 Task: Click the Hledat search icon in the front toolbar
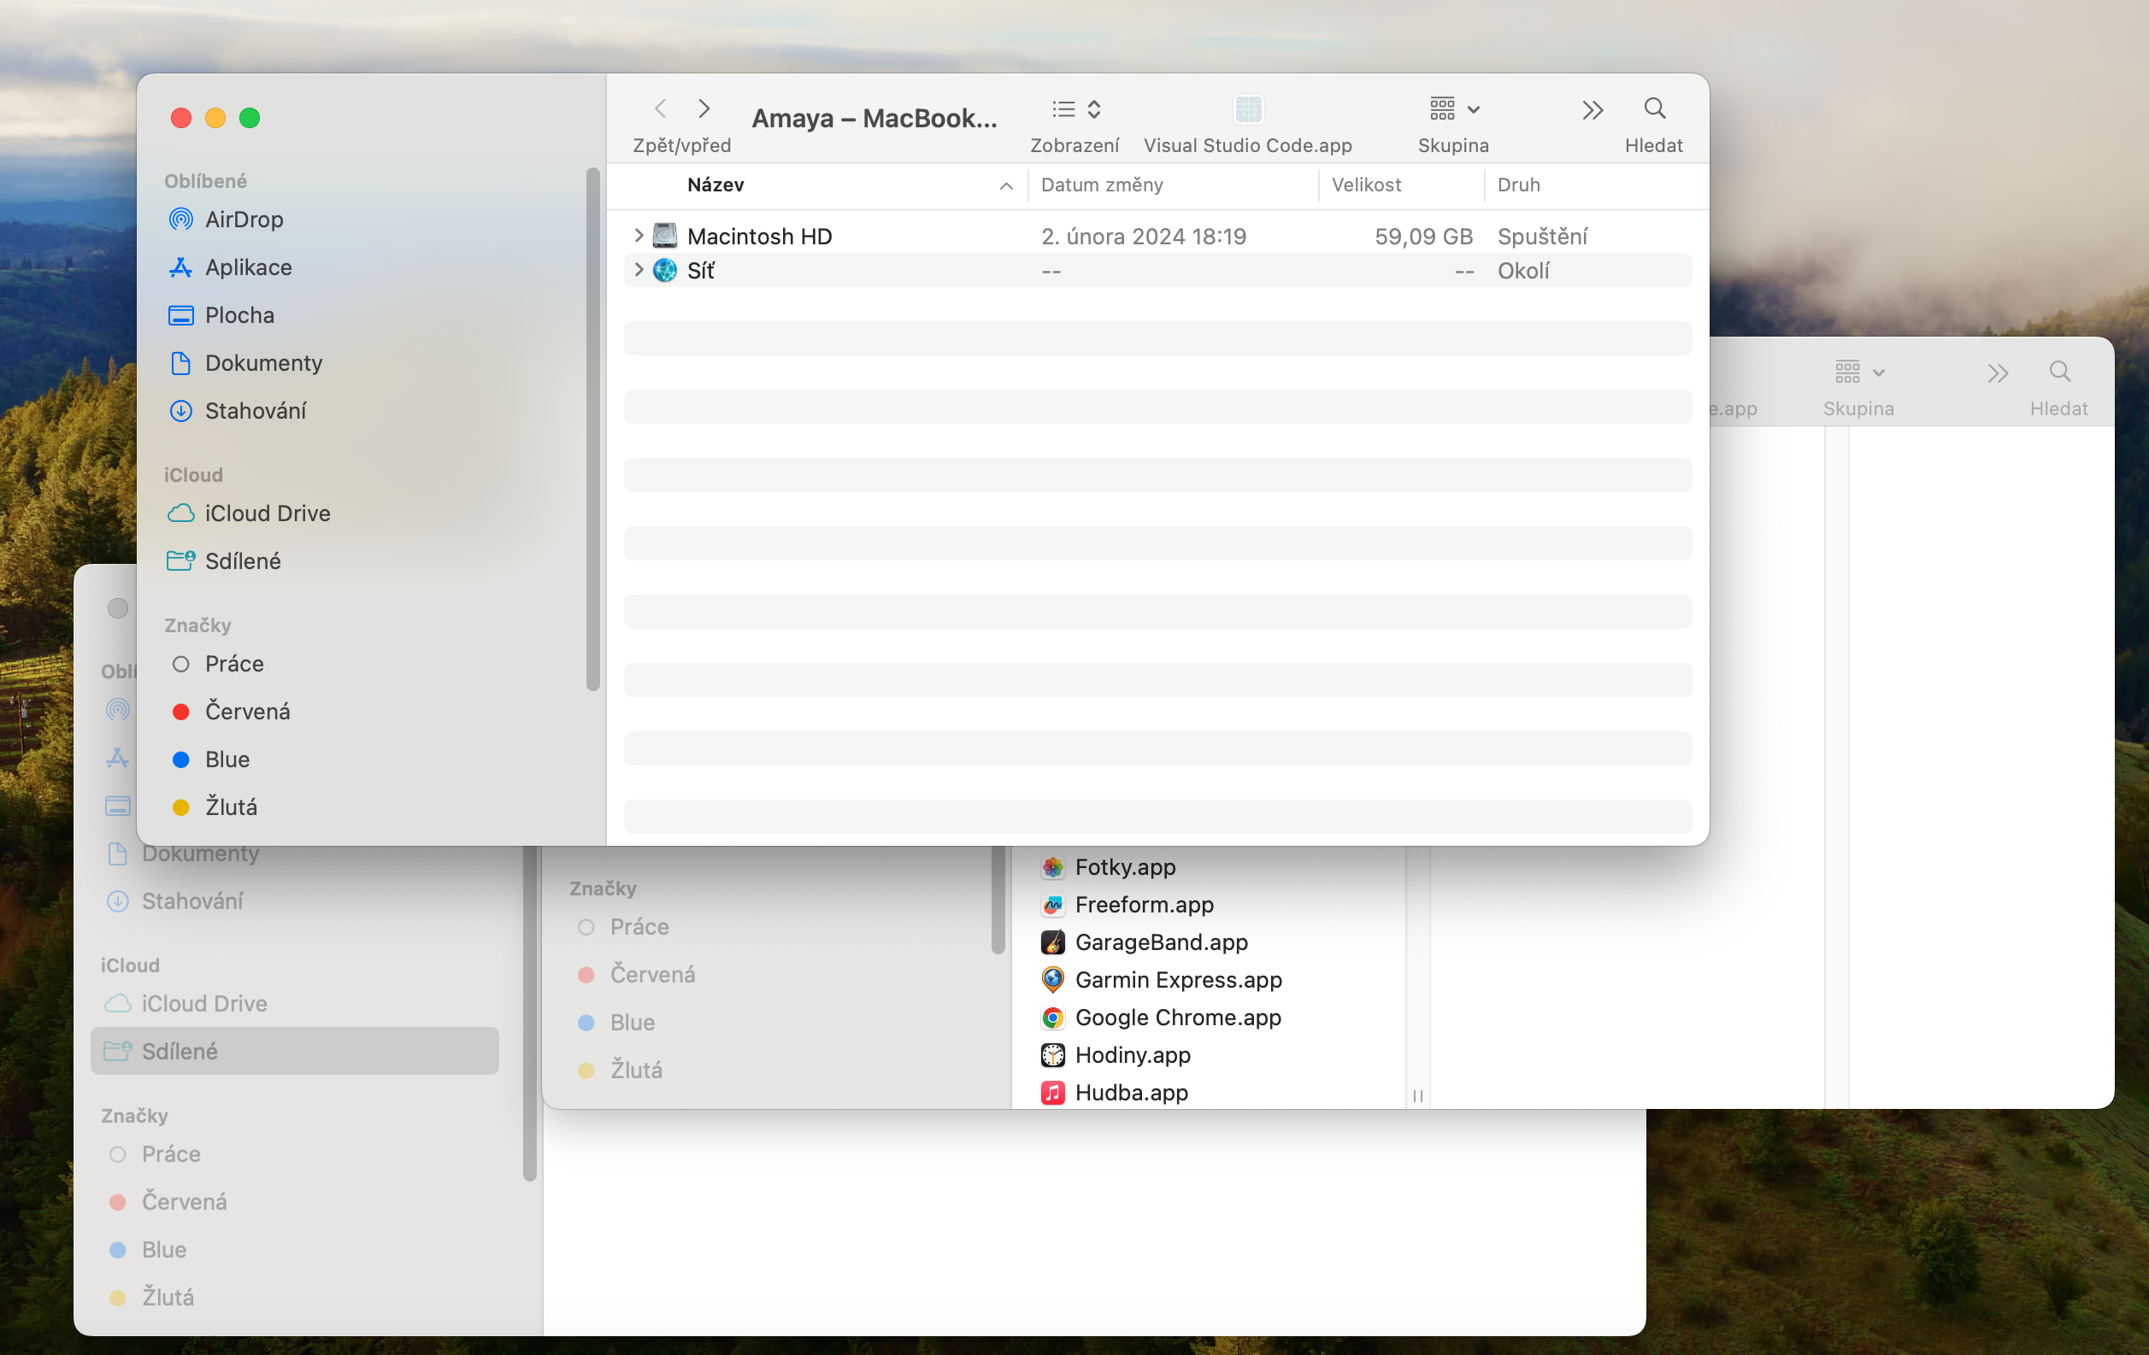coord(1654,109)
